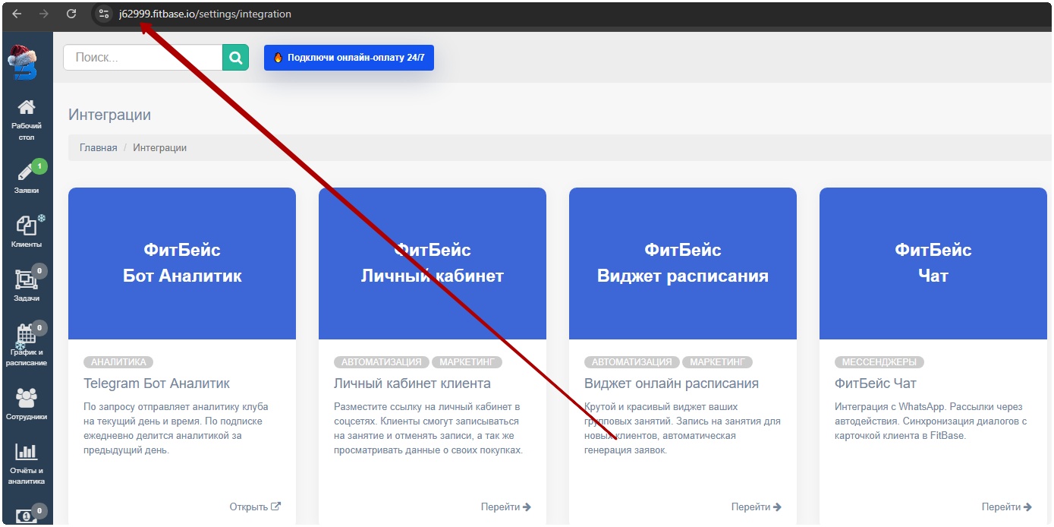Open Заявки in the sidebar
The width and height of the screenshot is (1054, 527).
(27, 173)
